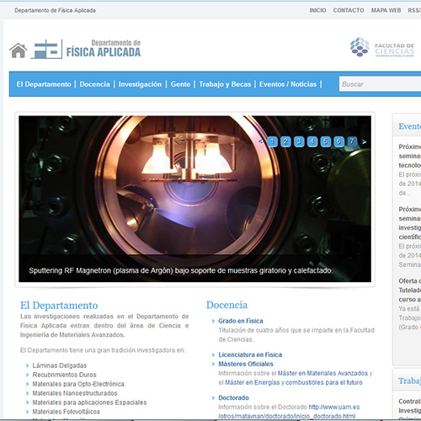Open Trabajo y Becas menu
421x421 pixels.
[x=225, y=84]
